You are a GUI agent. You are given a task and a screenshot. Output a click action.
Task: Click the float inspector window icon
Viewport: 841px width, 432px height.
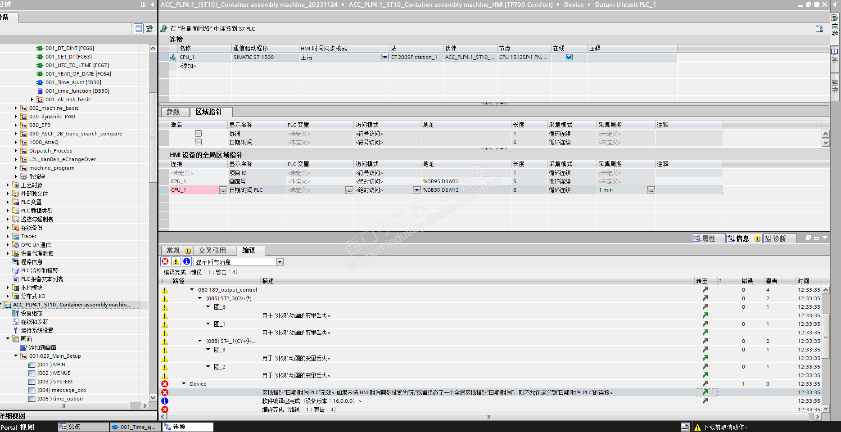click(x=808, y=238)
